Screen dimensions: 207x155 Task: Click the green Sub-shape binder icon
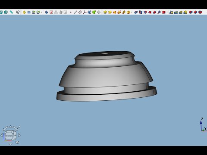(x=94, y=12)
